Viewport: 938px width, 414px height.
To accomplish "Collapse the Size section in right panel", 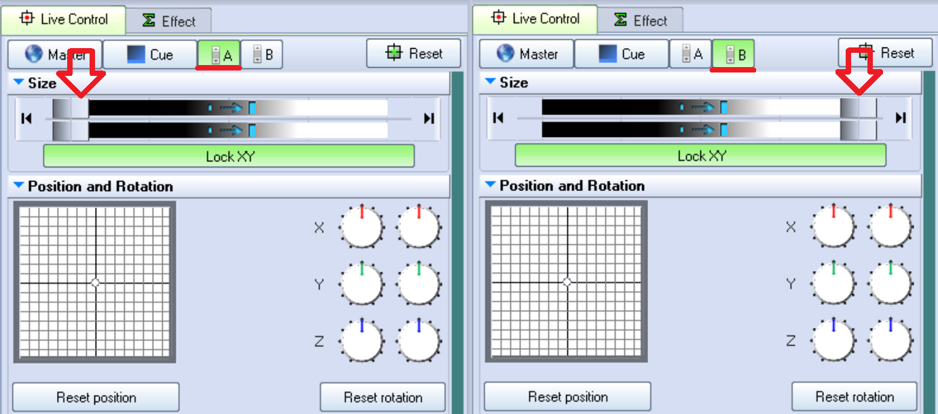I will coord(491,82).
